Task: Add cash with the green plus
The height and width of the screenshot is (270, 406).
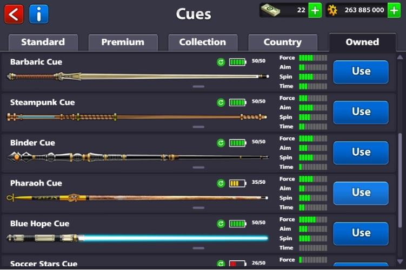Action: pos(315,10)
